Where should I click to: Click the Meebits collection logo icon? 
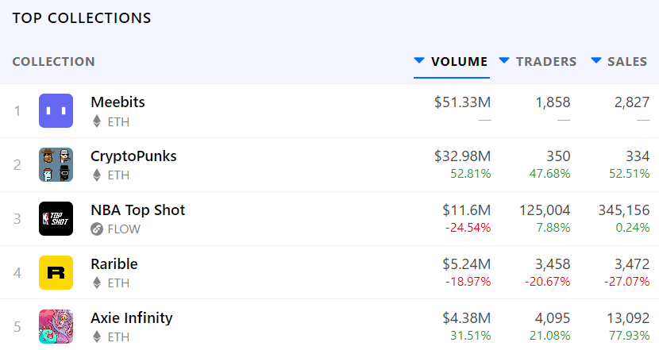[x=56, y=111]
